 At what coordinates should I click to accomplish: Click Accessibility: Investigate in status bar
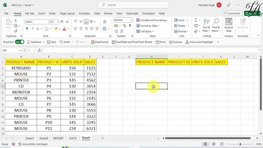[x=33, y=144]
